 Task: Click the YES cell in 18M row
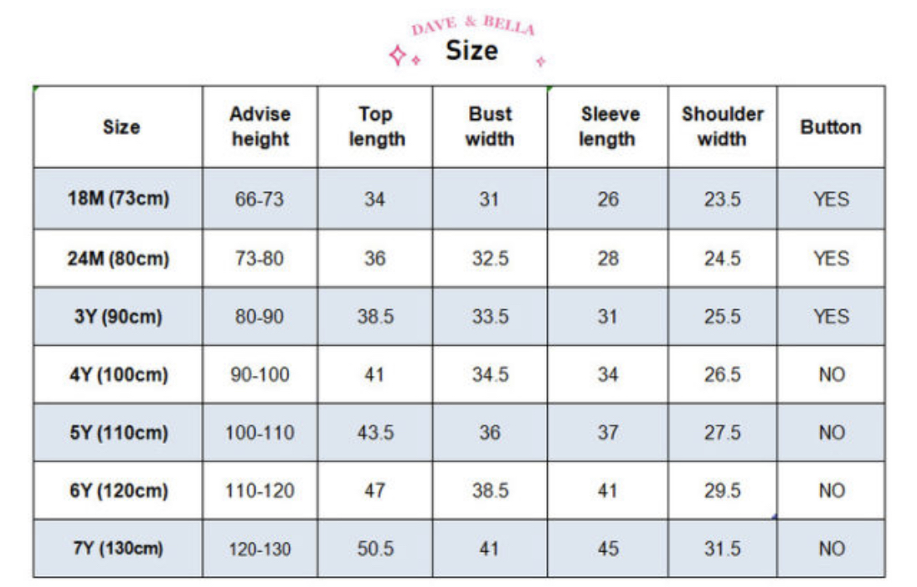click(831, 198)
